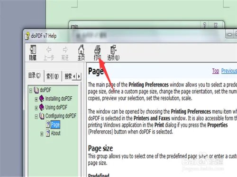Expand the About tree node
This screenshot has height=177, width=237.
click(42, 134)
